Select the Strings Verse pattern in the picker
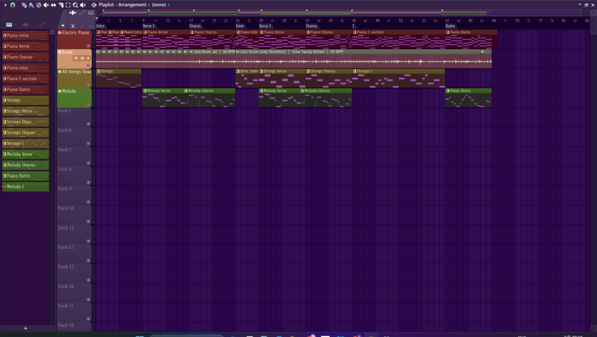The image size is (597, 337). coord(25,111)
